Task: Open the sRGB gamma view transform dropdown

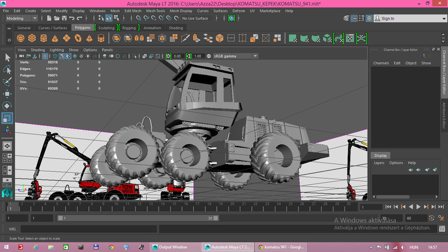Action: coord(235,57)
